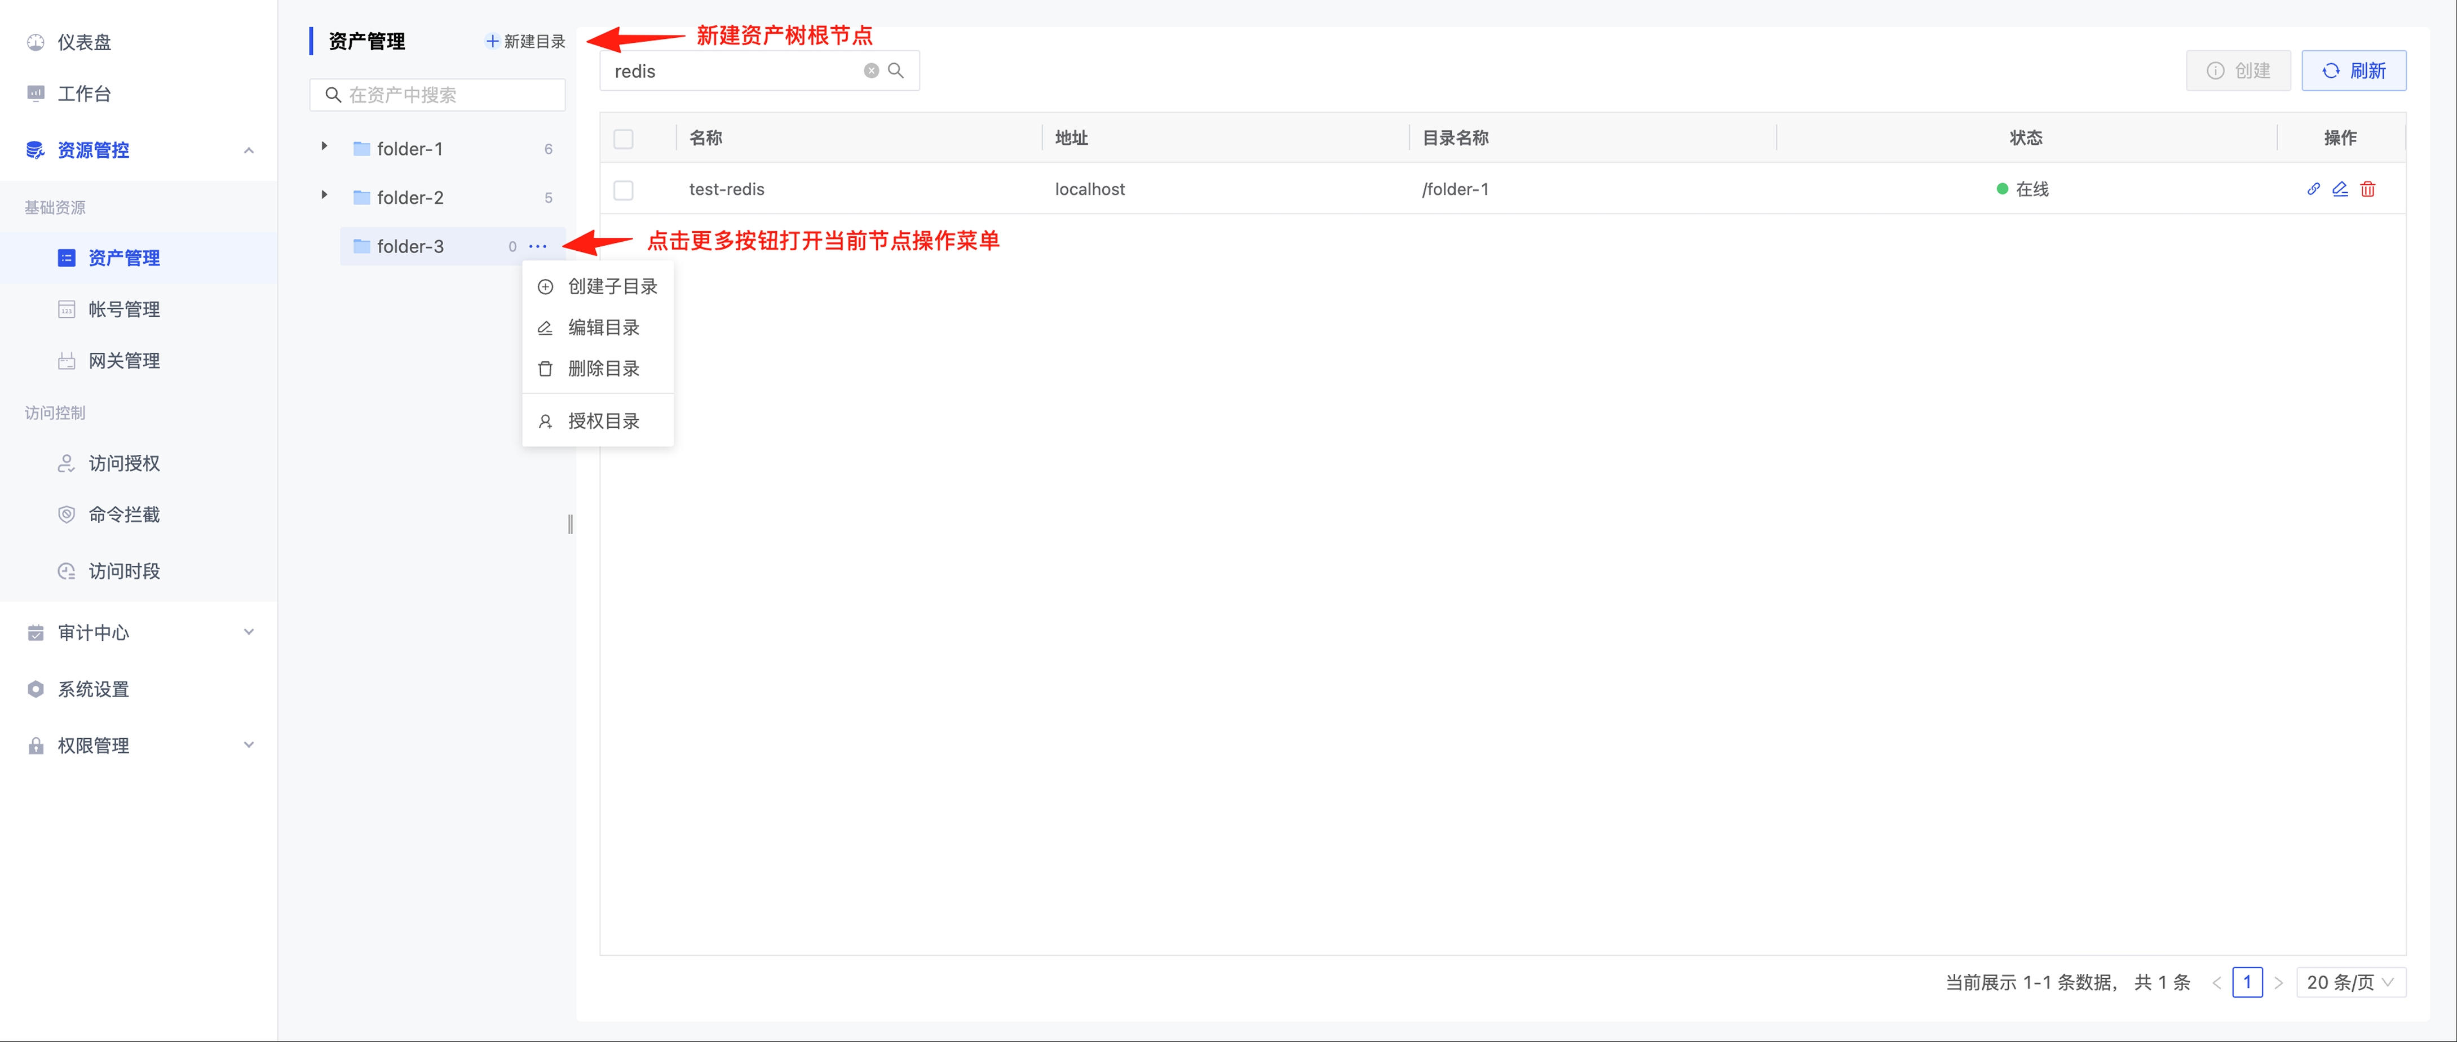
Task: Open folder-3's more-actions ellipsis
Action: pos(538,246)
